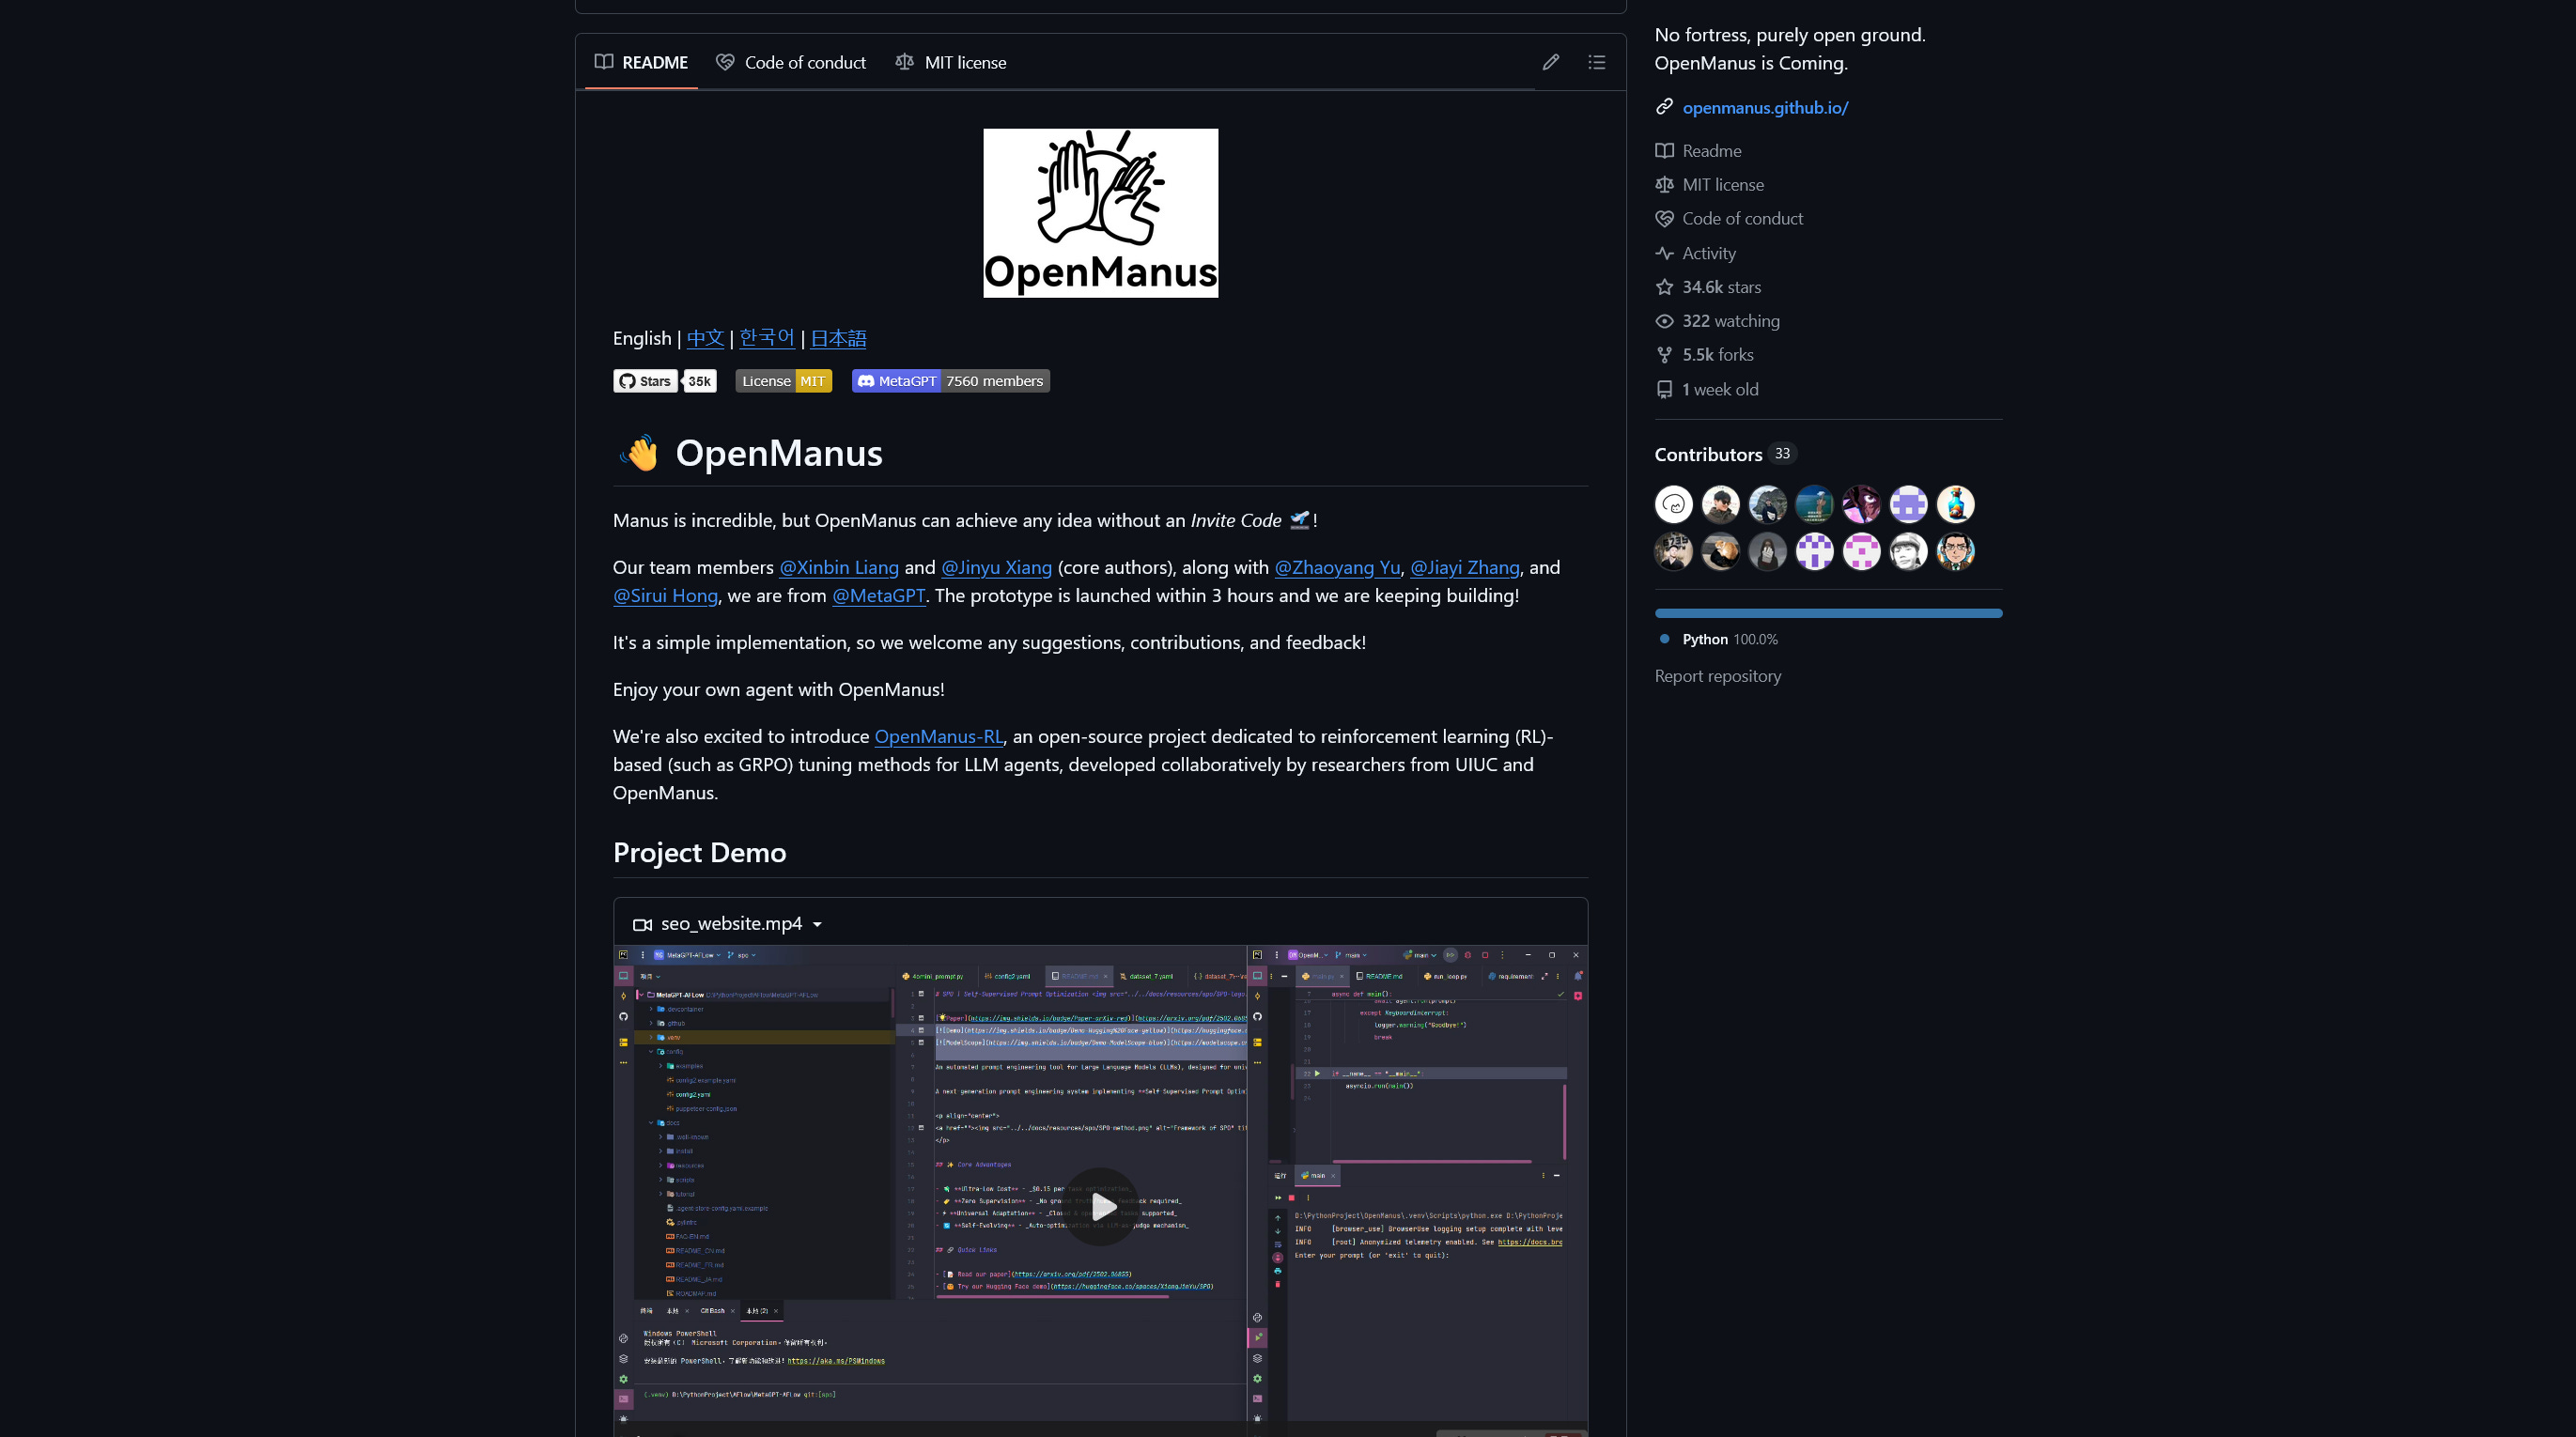The image size is (2576, 1437).
Task: Open @Sirui Hong profile link
Action: 665,595
